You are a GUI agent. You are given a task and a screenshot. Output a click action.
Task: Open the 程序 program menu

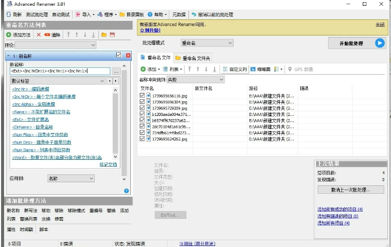pos(107,15)
